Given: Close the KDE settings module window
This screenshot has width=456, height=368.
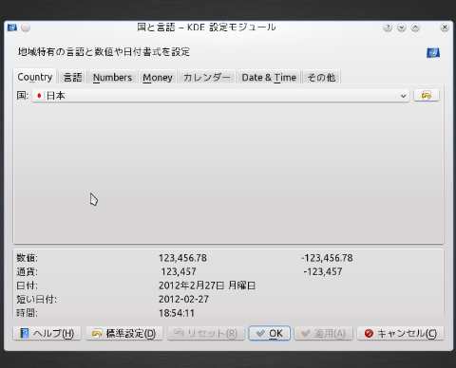Looking at the screenshot, I should [x=445, y=28].
